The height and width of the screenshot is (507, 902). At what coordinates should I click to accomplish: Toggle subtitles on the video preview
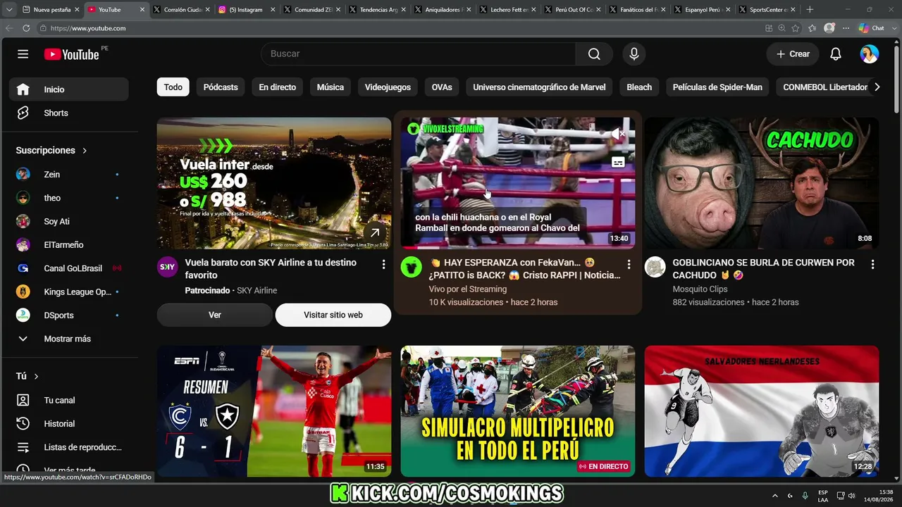[x=618, y=163]
